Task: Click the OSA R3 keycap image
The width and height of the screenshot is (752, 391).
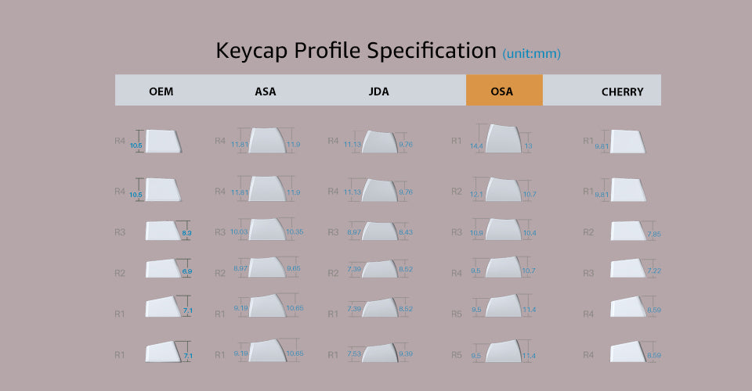Action: click(x=504, y=230)
